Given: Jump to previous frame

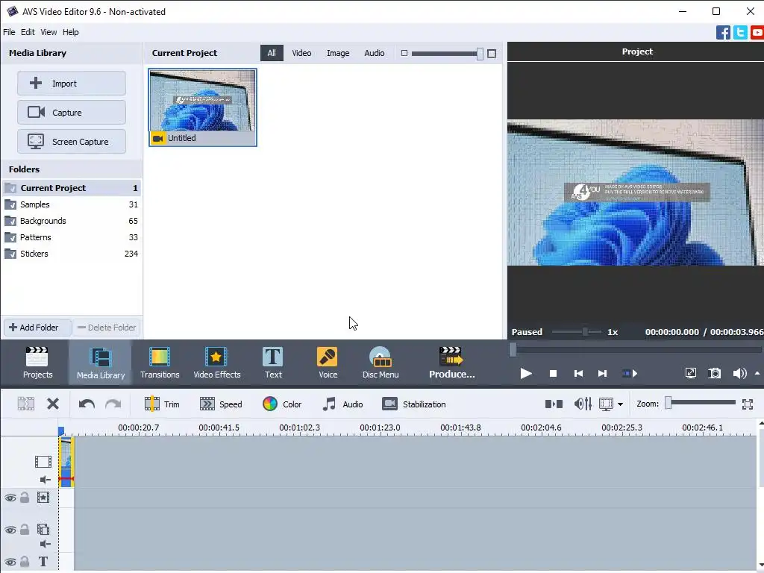Looking at the screenshot, I should (x=578, y=374).
